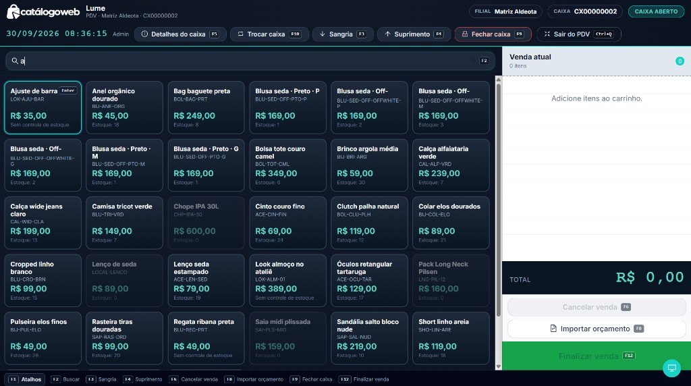The image size is (691, 386).
Task: Select Short linho areia card
Action: point(451,338)
